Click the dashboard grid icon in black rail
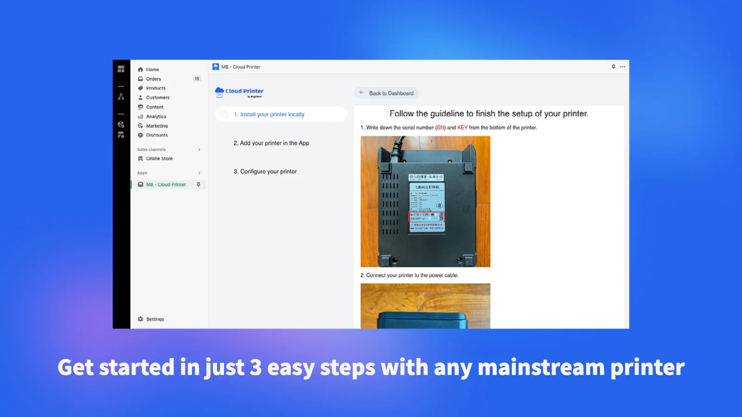742x417 pixels. coord(121,69)
